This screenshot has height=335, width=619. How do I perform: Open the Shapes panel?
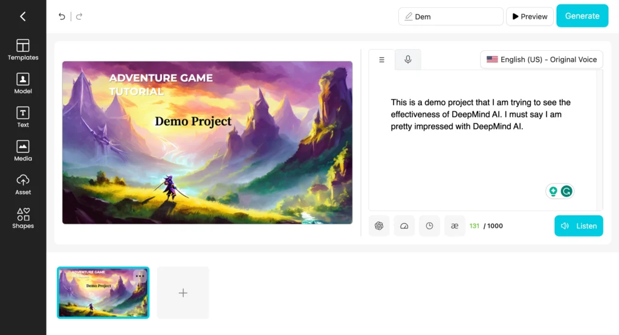pyautogui.click(x=23, y=218)
